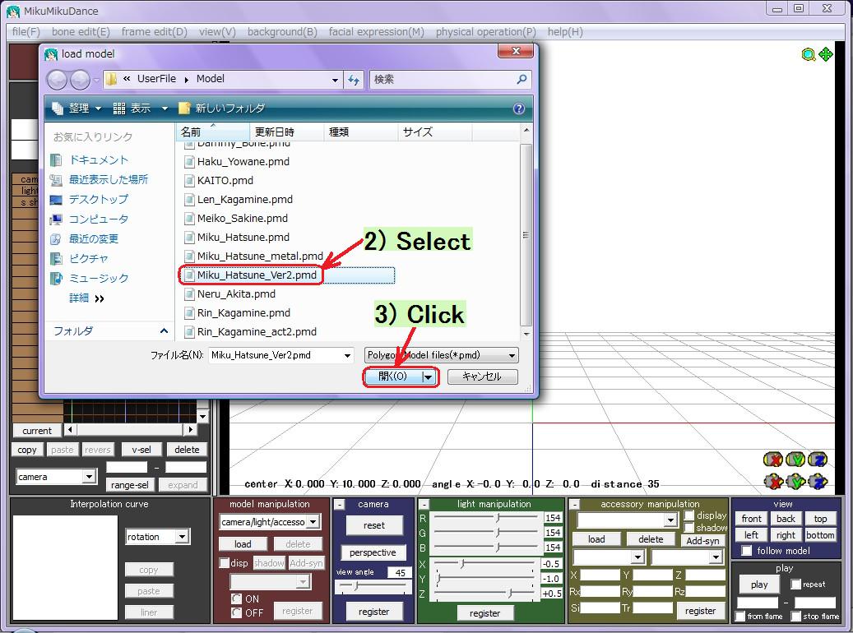The width and height of the screenshot is (853, 633).
Task: Enable the repeat checkbox
Action: pyautogui.click(x=796, y=584)
